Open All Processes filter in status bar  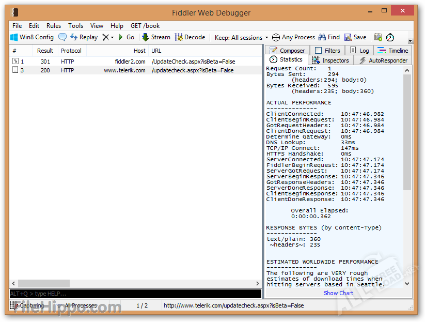point(80,305)
